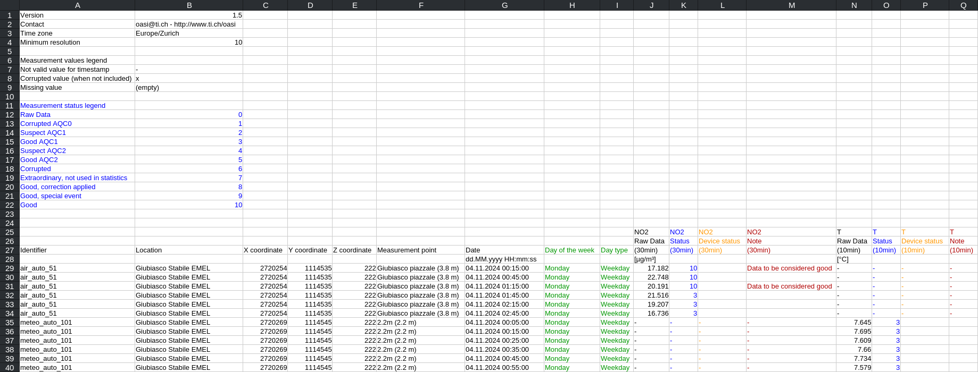The image size is (978, 372).
Task: Click the 'Good AQC2' cell
Action: pos(77,160)
